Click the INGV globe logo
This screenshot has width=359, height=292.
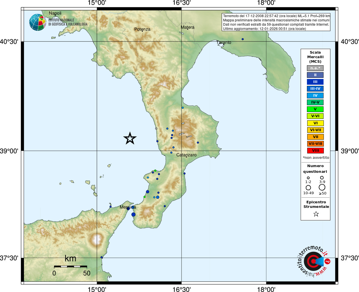click(x=37, y=22)
